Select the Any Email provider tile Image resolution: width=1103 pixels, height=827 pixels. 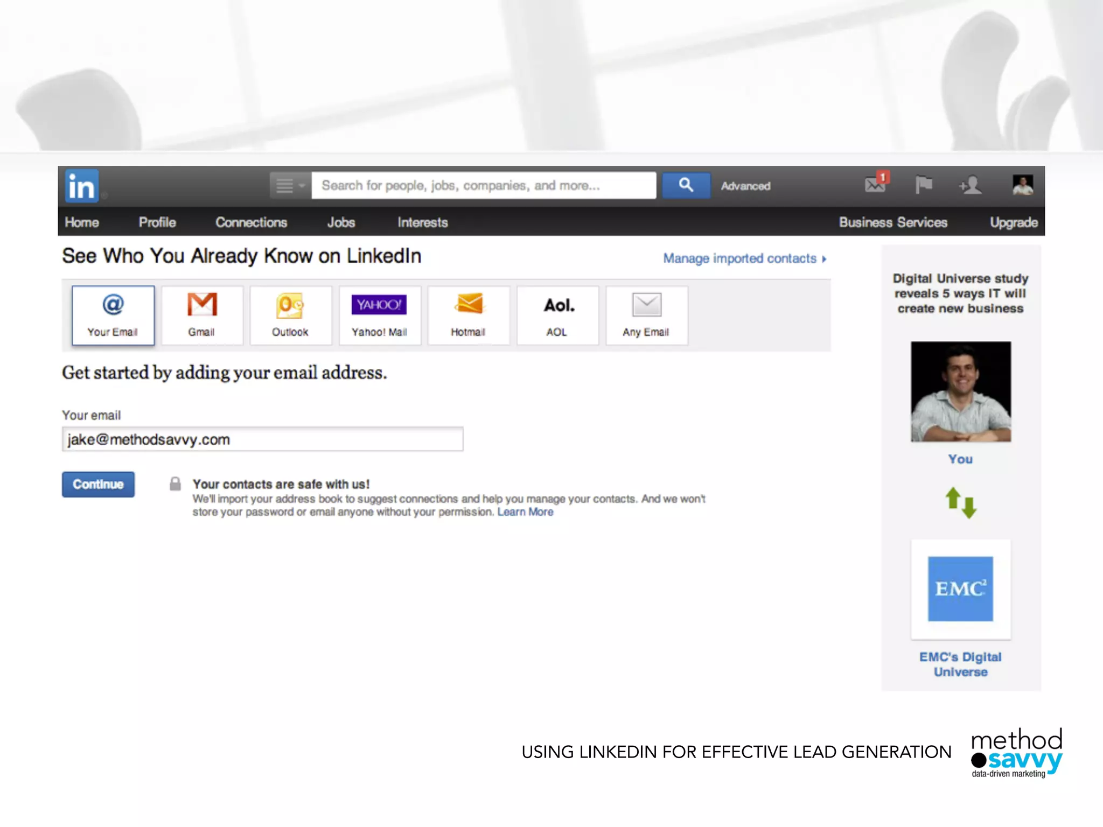(x=646, y=316)
